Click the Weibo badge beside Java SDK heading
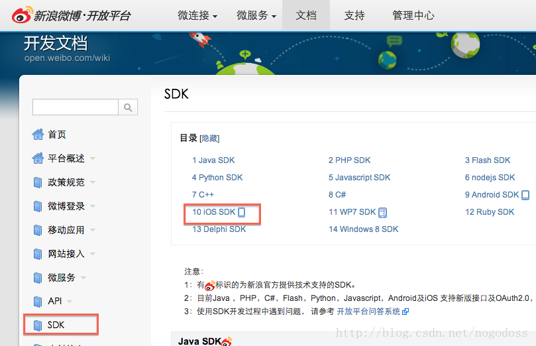 [227, 341]
